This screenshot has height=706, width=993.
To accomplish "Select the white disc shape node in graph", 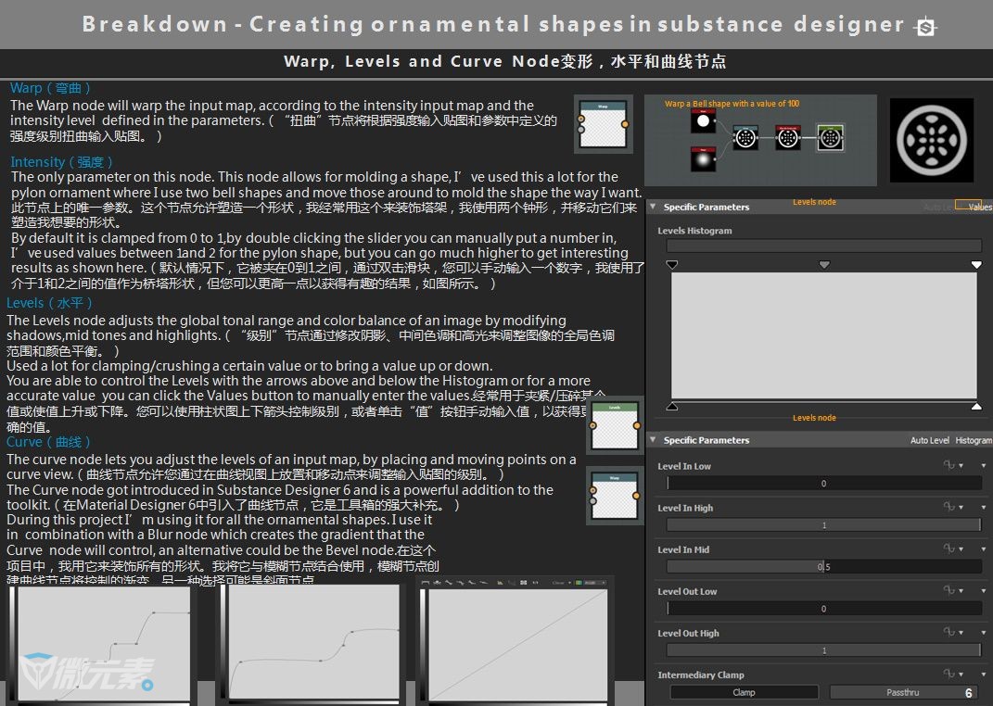I will point(703,120).
